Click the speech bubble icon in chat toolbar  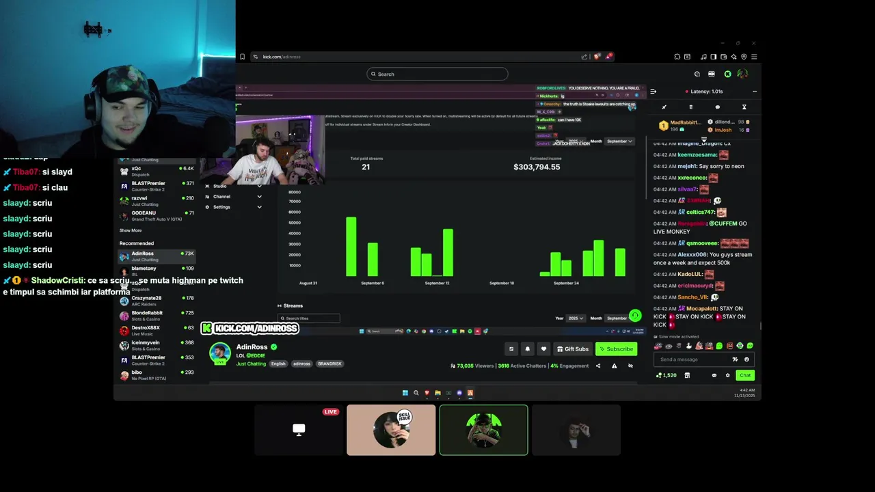pyautogui.click(x=717, y=107)
